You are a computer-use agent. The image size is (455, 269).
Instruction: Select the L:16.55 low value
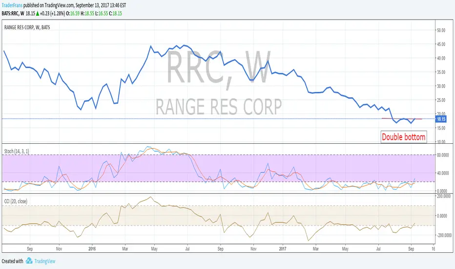coord(101,13)
